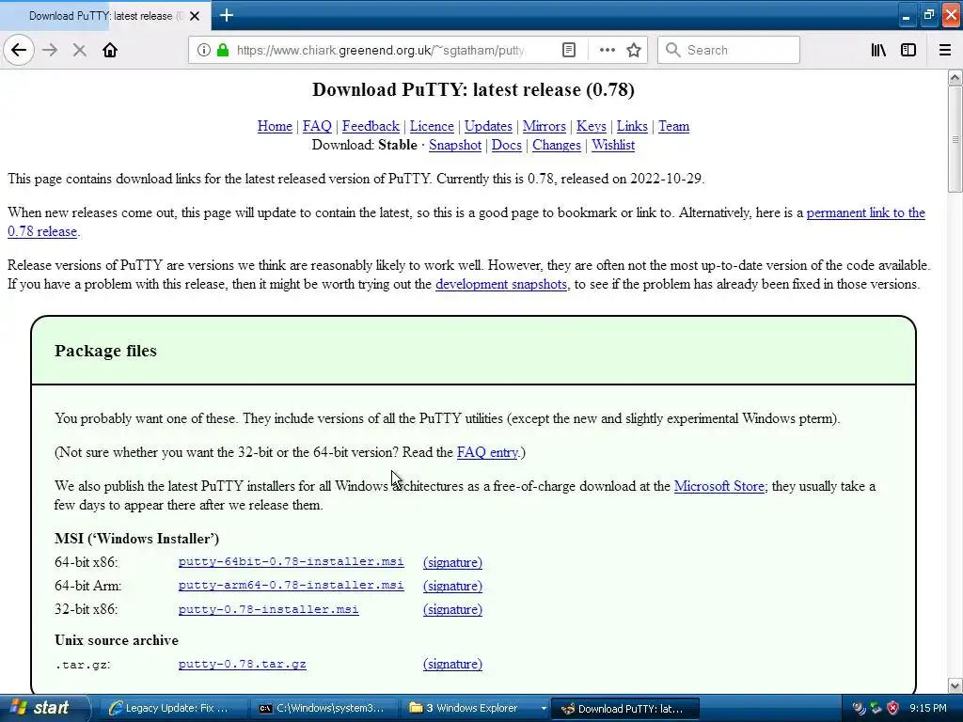The height and width of the screenshot is (722, 963).
Task: Open the Firefox hamburger menu
Action: point(944,51)
